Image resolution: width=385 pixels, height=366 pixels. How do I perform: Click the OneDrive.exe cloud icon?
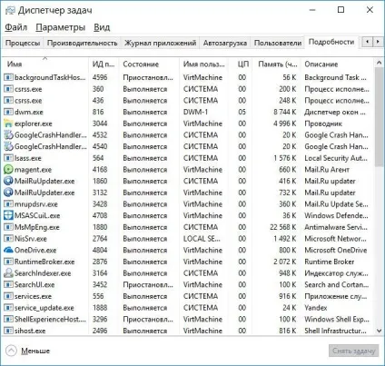pyautogui.click(x=8, y=250)
